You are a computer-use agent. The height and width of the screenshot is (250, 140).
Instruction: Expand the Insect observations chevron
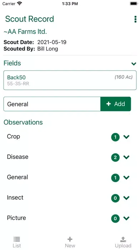pos(126,198)
